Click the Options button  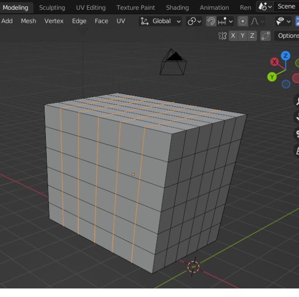tap(287, 36)
